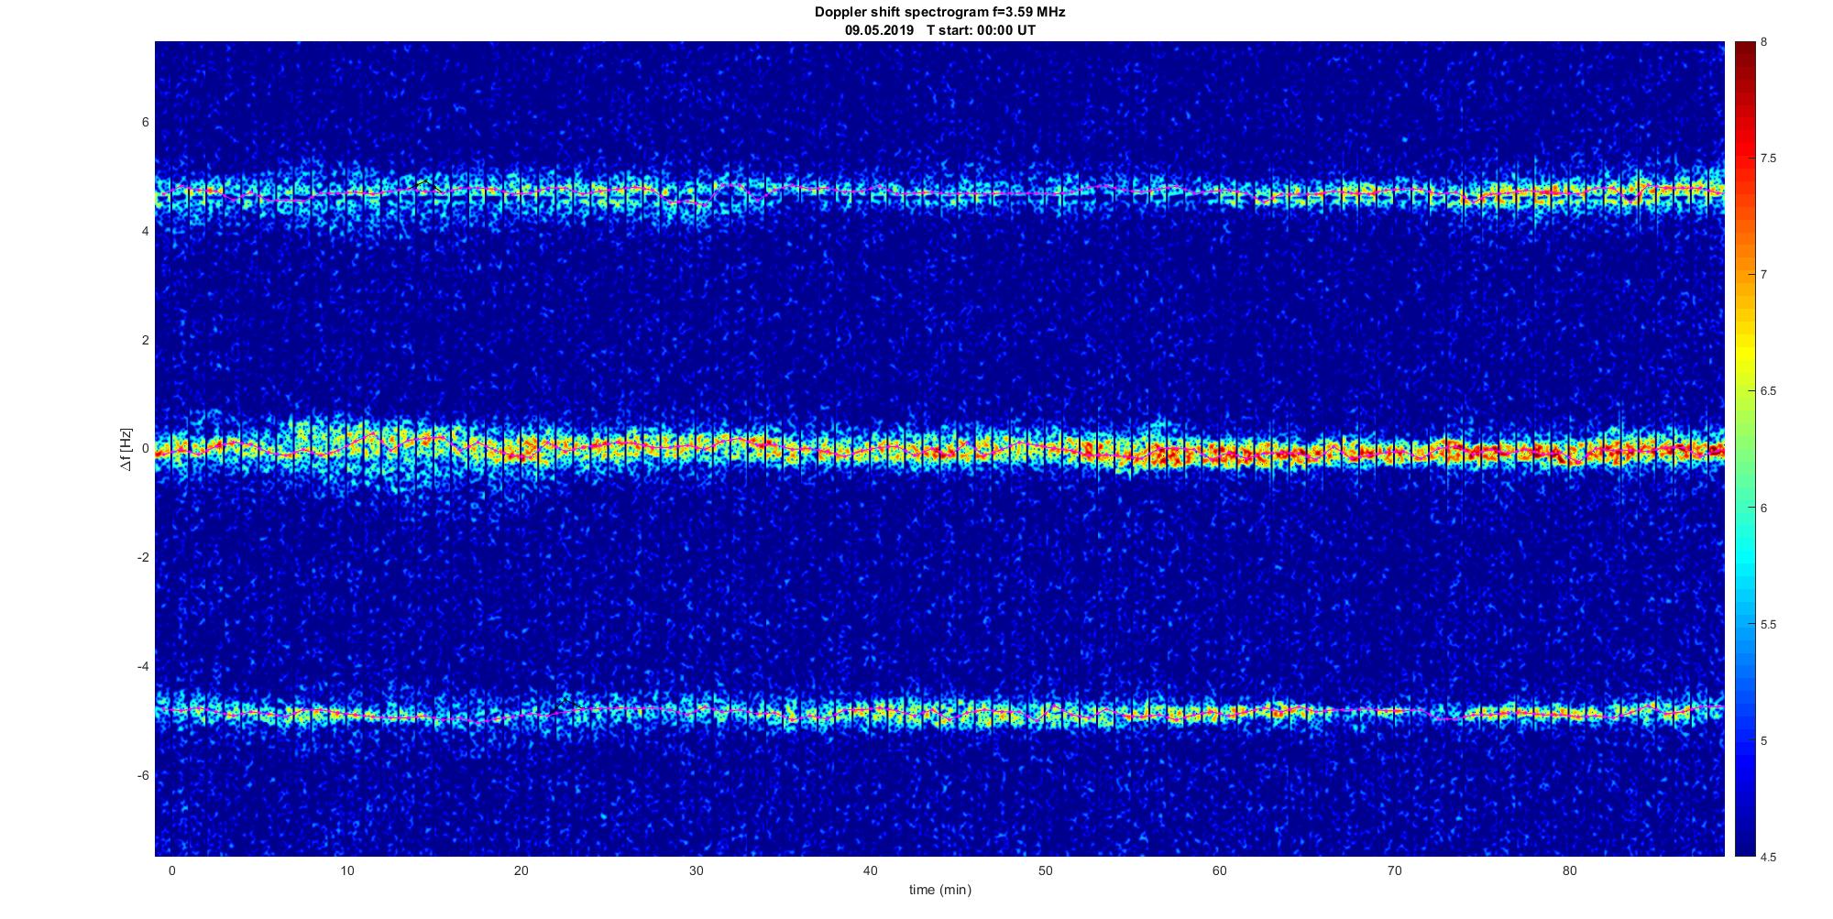Viewport: 1833px width, 919px height.
Task: Click the y-axis tick label '-6'
Action: pos(144,776)
